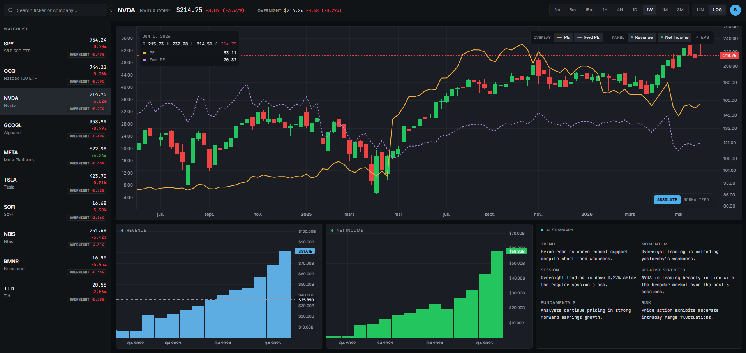Open BMNR Brimstone watchlist row
The width and height of the screenshot is (746, 353).
(55, 265)
